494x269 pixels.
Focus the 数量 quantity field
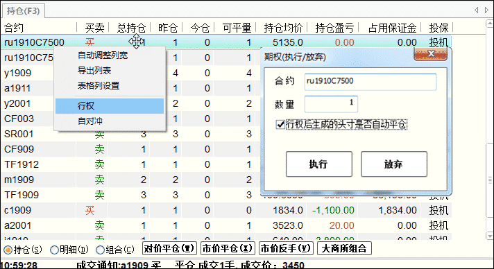pos(331,104)
